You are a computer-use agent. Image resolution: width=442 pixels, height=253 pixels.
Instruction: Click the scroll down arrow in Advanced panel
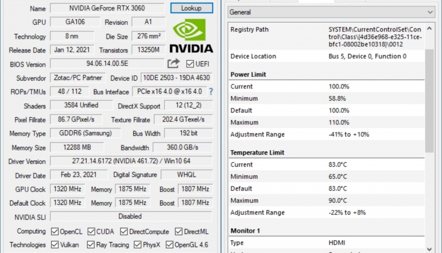coord(429,249)
